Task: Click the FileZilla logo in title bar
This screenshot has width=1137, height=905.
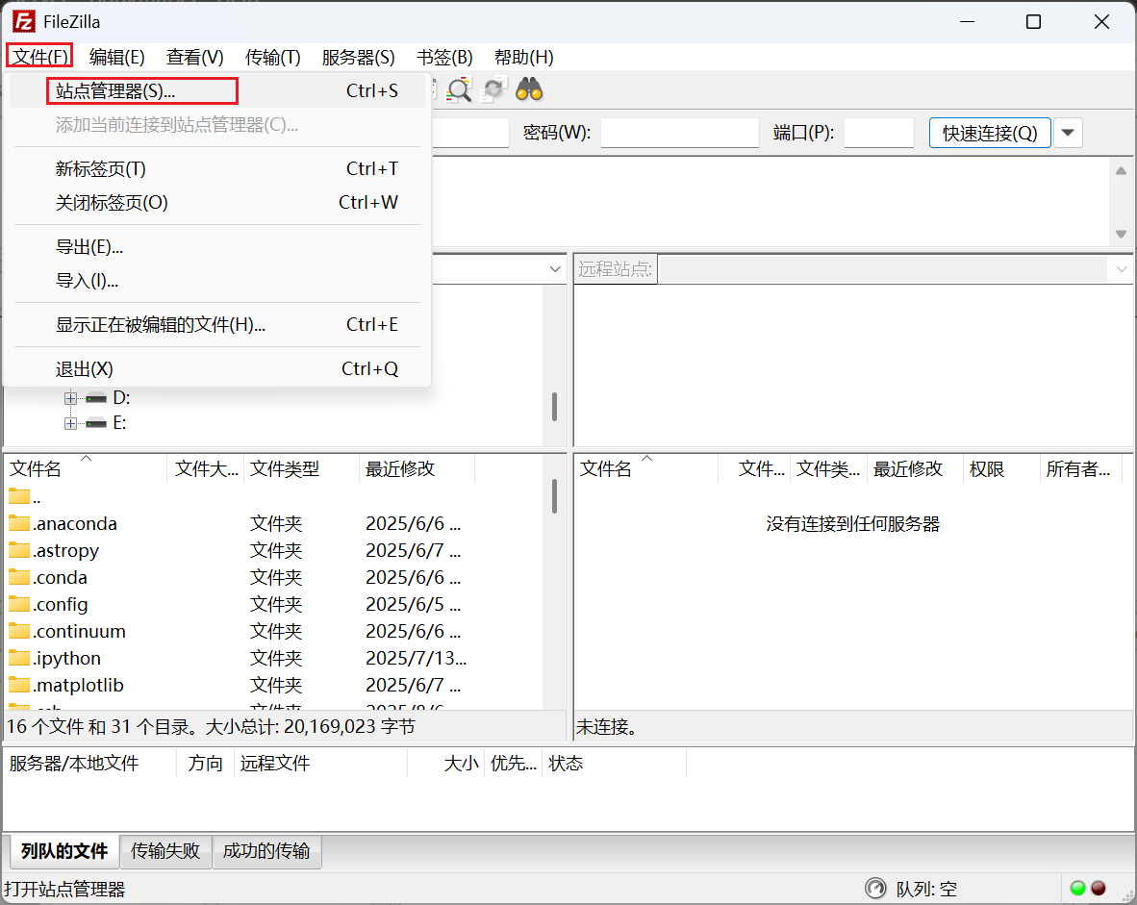Action: [23, 22]
